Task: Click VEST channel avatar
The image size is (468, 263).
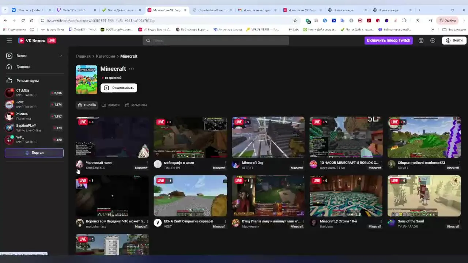Action: [158, 223]
